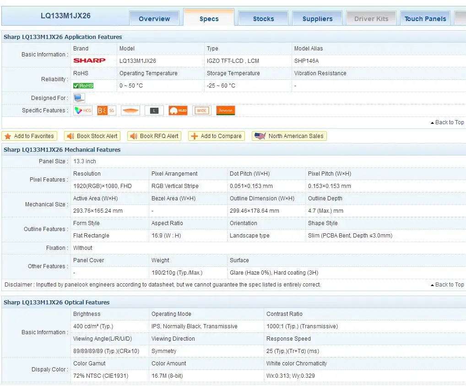Click the contrast ratio 1000:1 (Typ.)
Viewport: 466px width, 386px height.
click(302, 326)
